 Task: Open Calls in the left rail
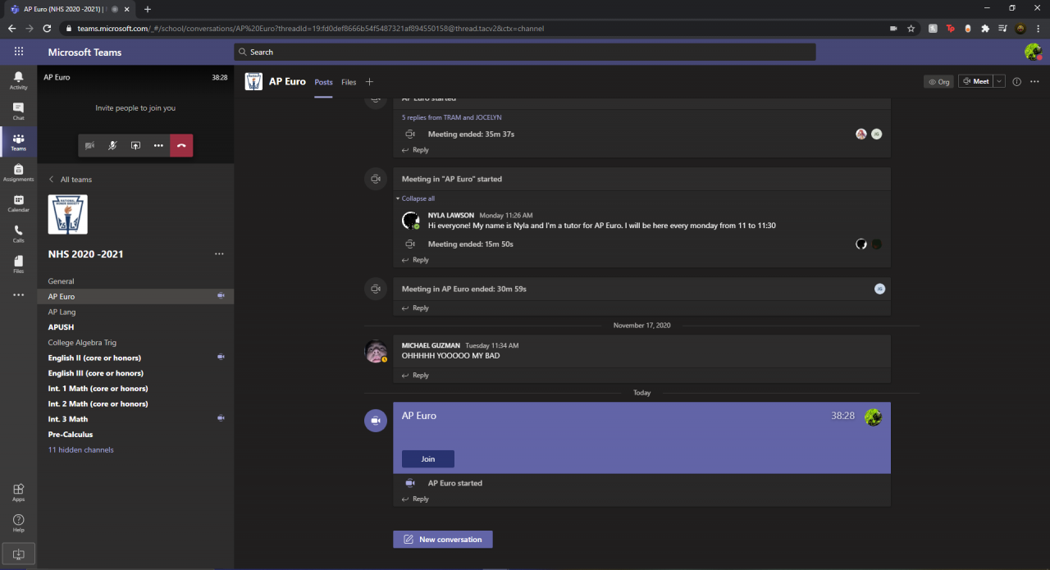[18, 234]
